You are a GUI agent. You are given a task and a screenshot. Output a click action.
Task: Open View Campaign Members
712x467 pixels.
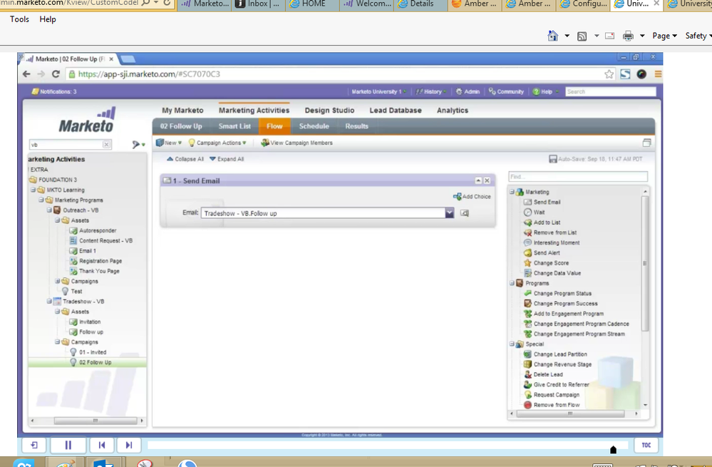tap(296, 143)
